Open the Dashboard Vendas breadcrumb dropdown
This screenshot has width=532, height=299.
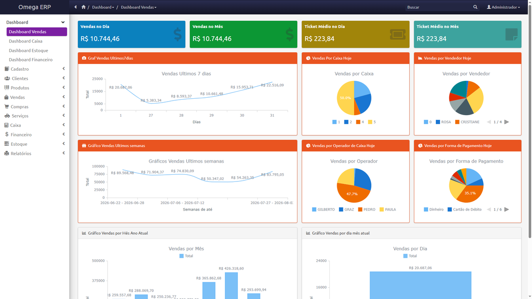pos(138,7)
